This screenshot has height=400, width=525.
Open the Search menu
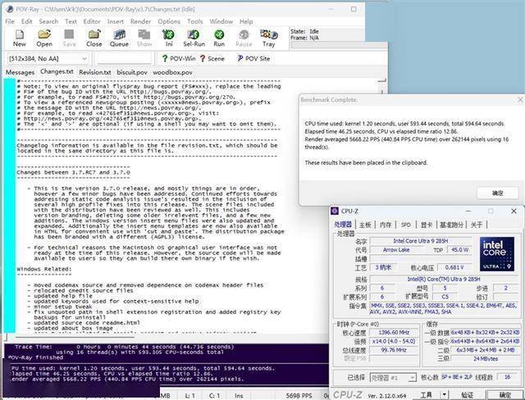[48, 21]
